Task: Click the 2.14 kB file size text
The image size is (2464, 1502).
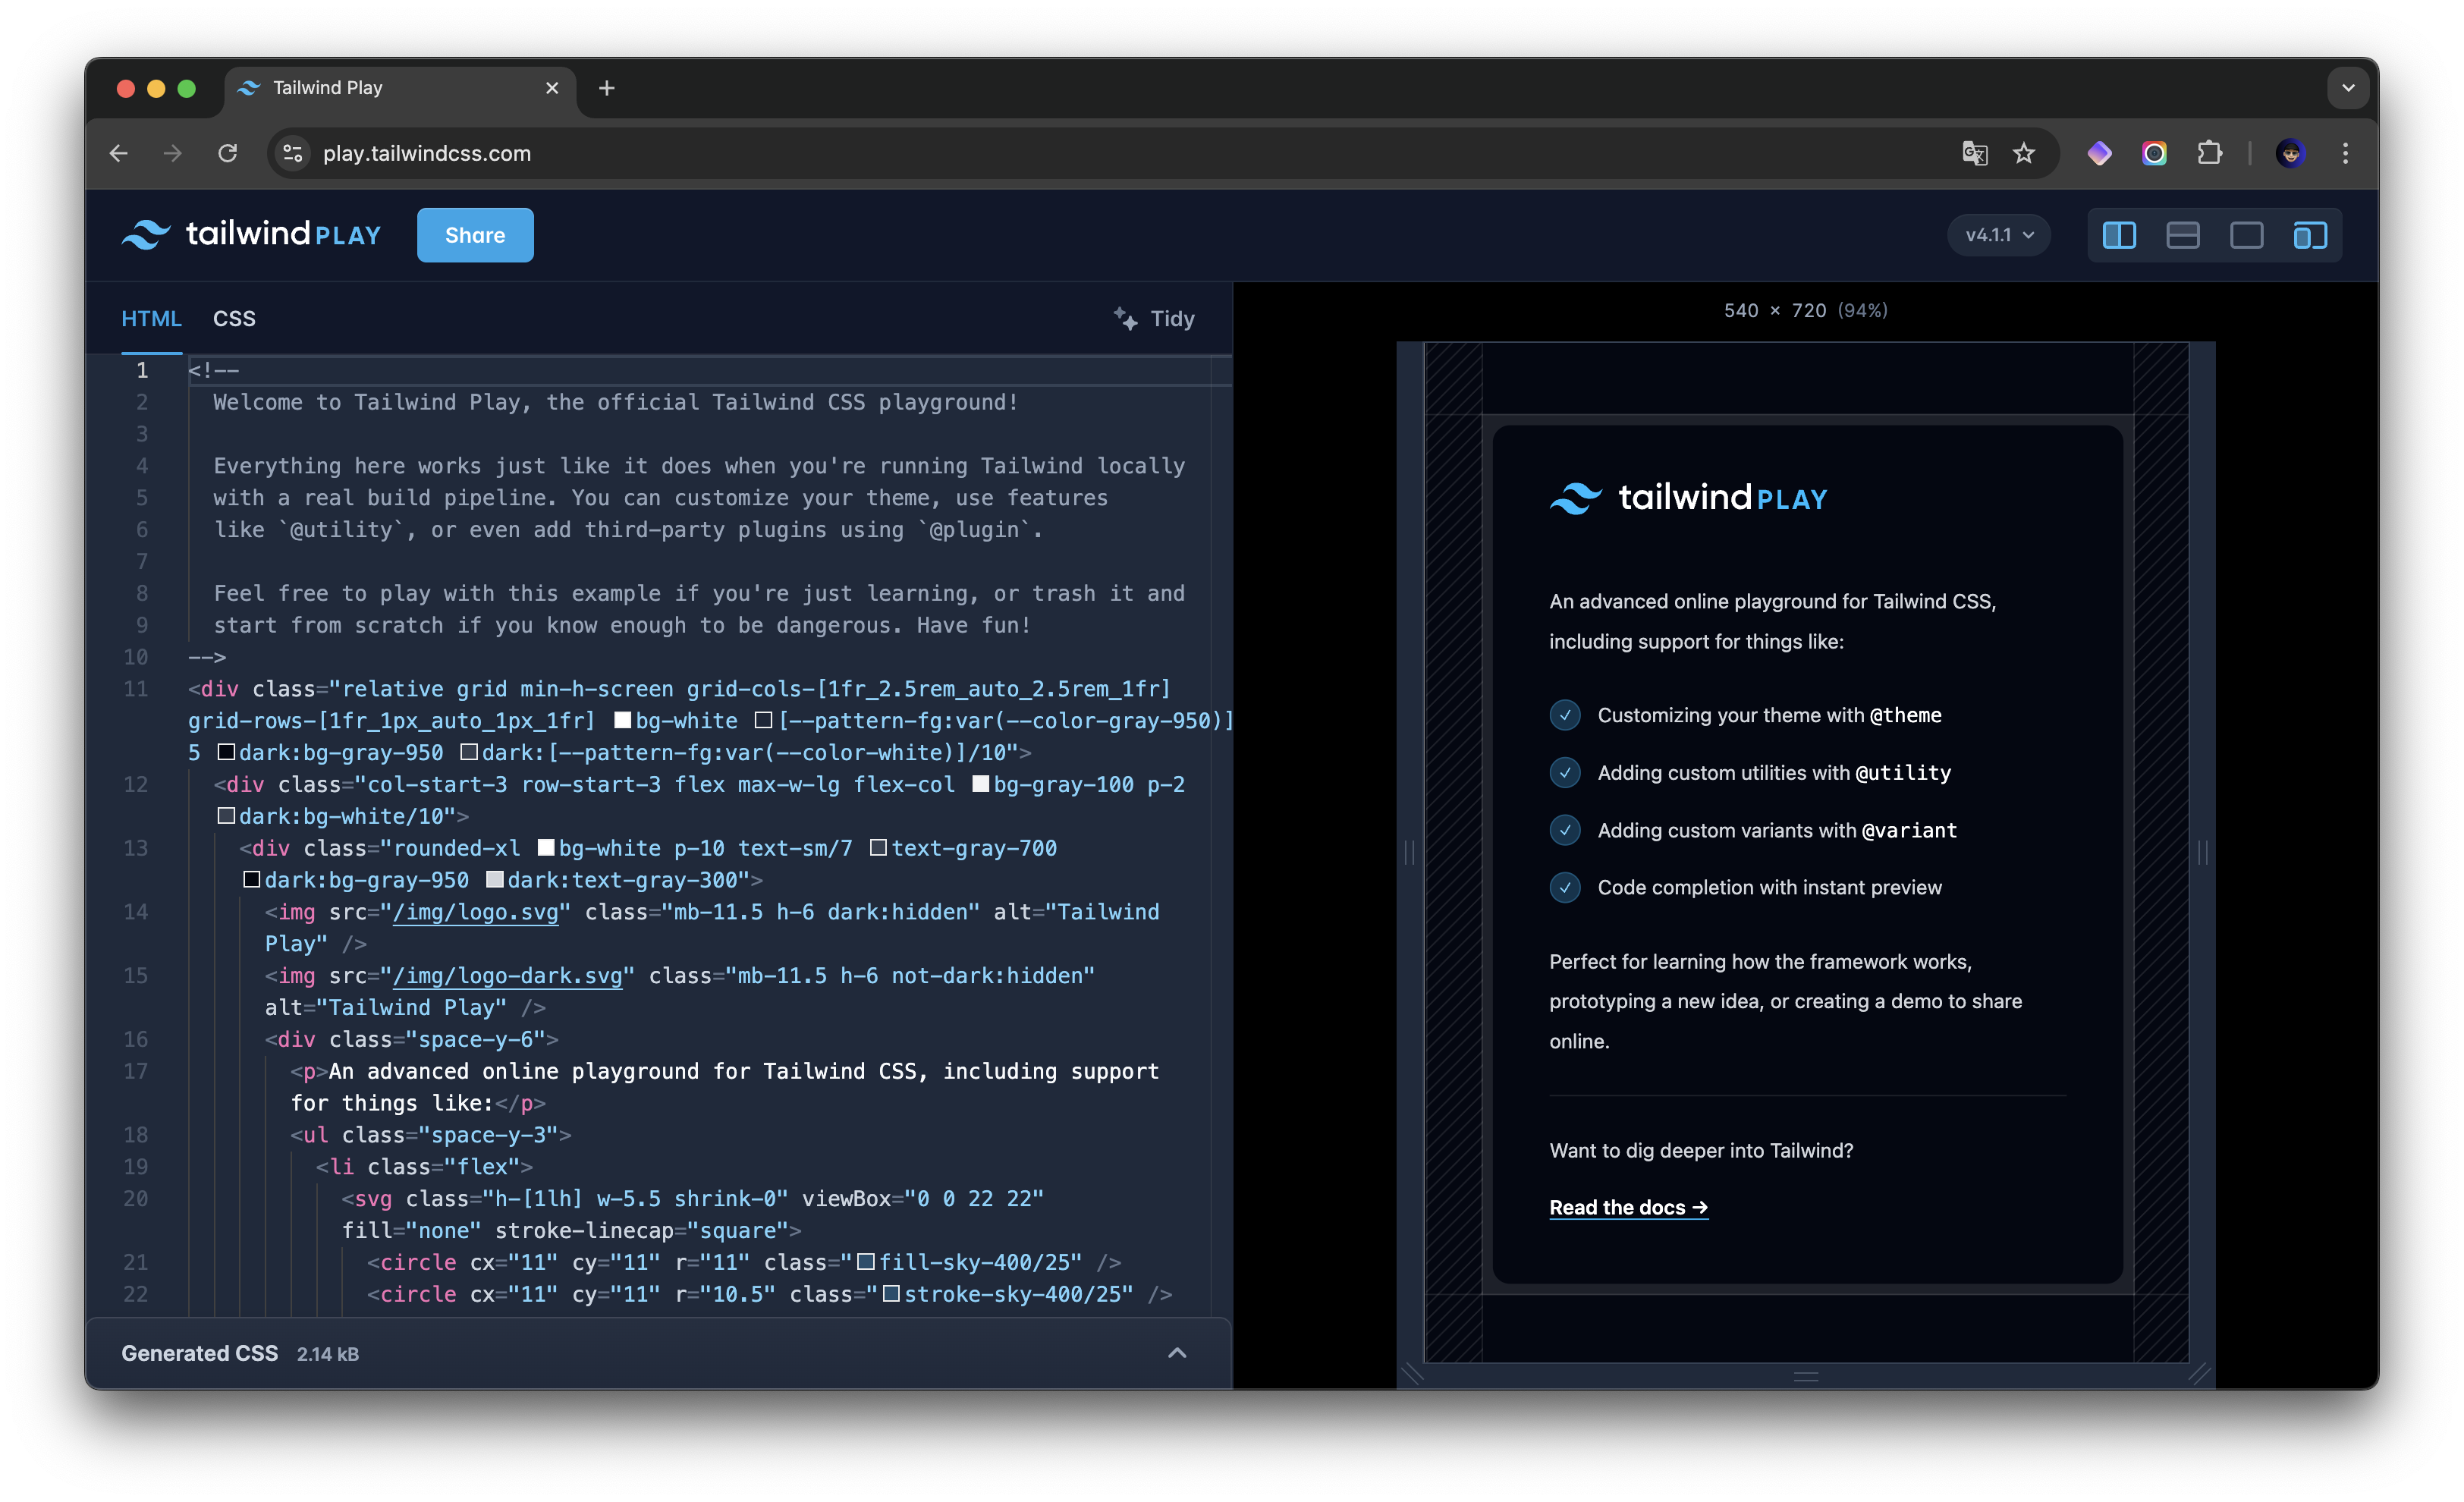Action: click(328, 1354)
